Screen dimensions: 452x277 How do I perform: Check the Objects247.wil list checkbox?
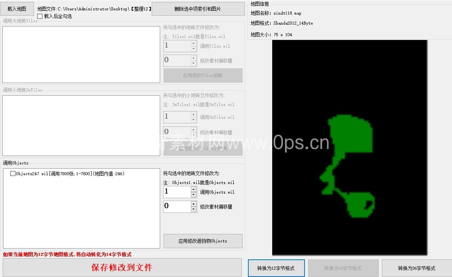tap(13, 174)
